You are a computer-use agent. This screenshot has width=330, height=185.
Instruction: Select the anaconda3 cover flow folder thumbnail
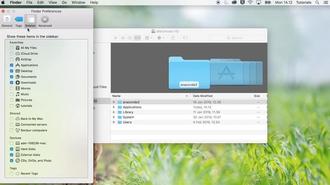[189, 72]
